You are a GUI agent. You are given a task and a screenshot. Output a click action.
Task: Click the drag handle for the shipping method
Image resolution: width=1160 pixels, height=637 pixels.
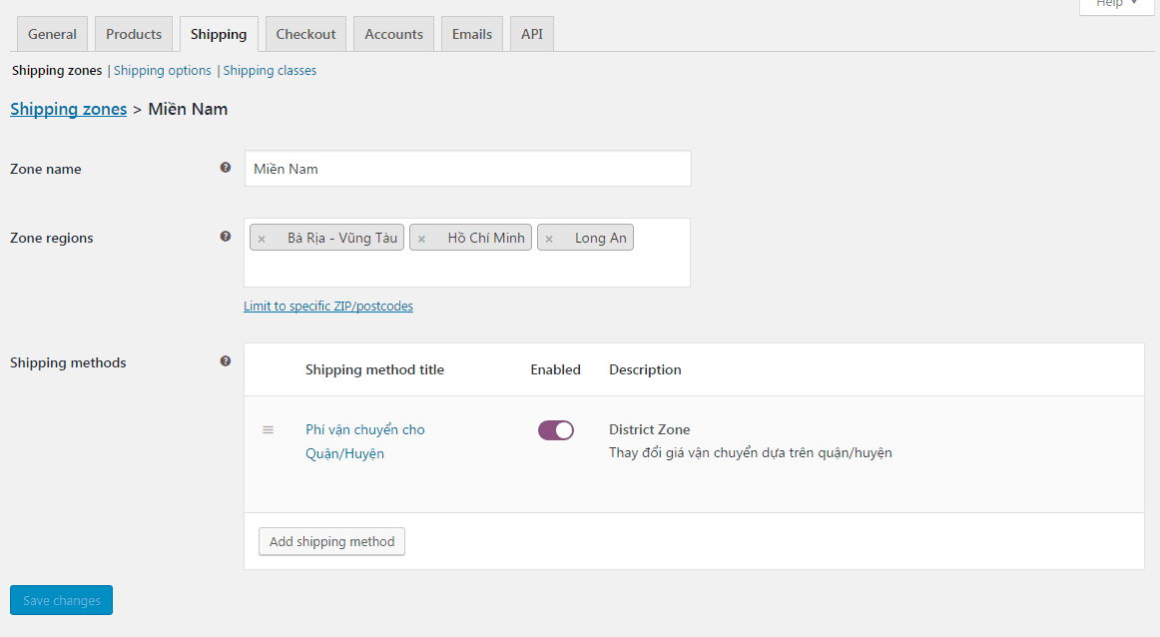pyautogui.click(x=268, y=429)
